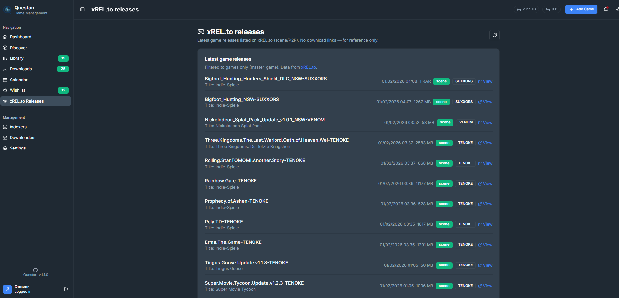This screenshot has height=298, width=619.
Task: Follow the xREL.to data source link
Action: [x=308, y=67]
